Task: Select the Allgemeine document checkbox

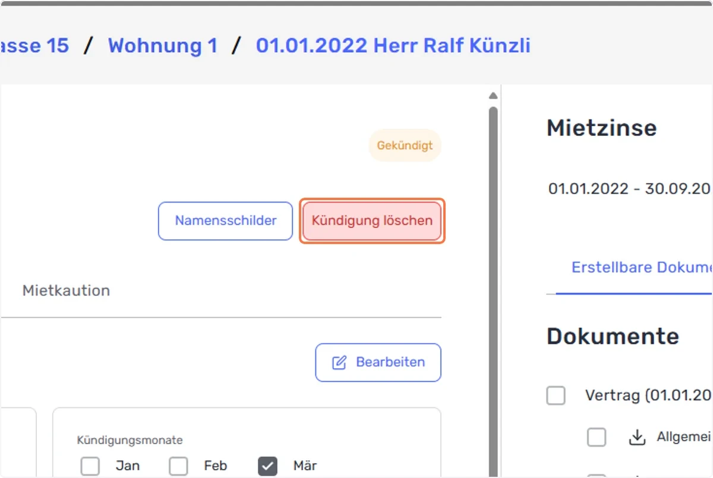Action: (597, 438)
